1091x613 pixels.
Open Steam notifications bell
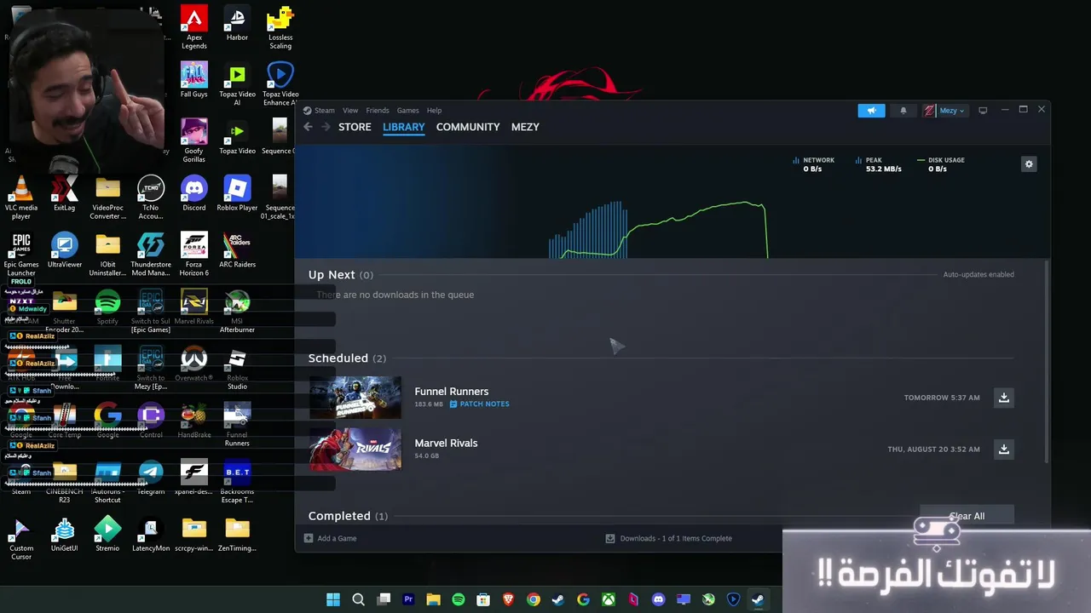click(903, 111)
